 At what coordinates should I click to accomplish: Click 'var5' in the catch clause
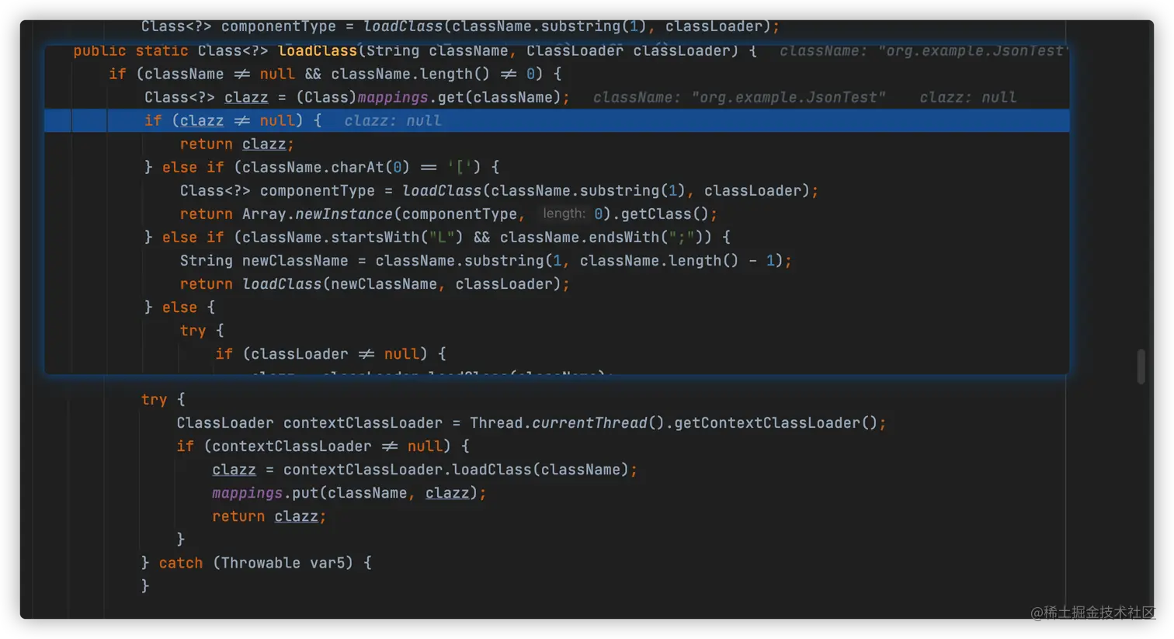[327, 562]
